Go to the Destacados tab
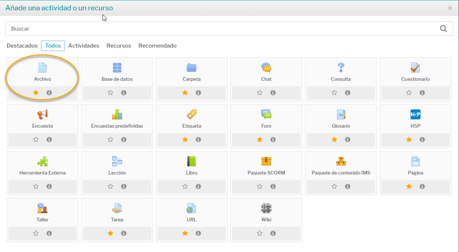The width and height of the screenshot is (459, 252). pos(22,46)
